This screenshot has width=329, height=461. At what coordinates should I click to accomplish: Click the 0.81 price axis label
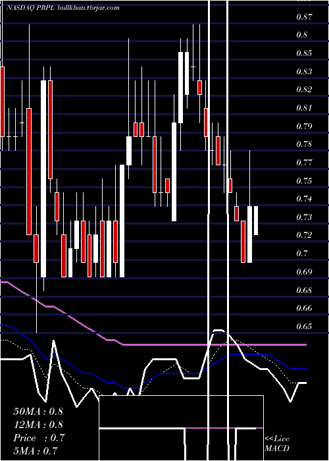pos(304,108)
